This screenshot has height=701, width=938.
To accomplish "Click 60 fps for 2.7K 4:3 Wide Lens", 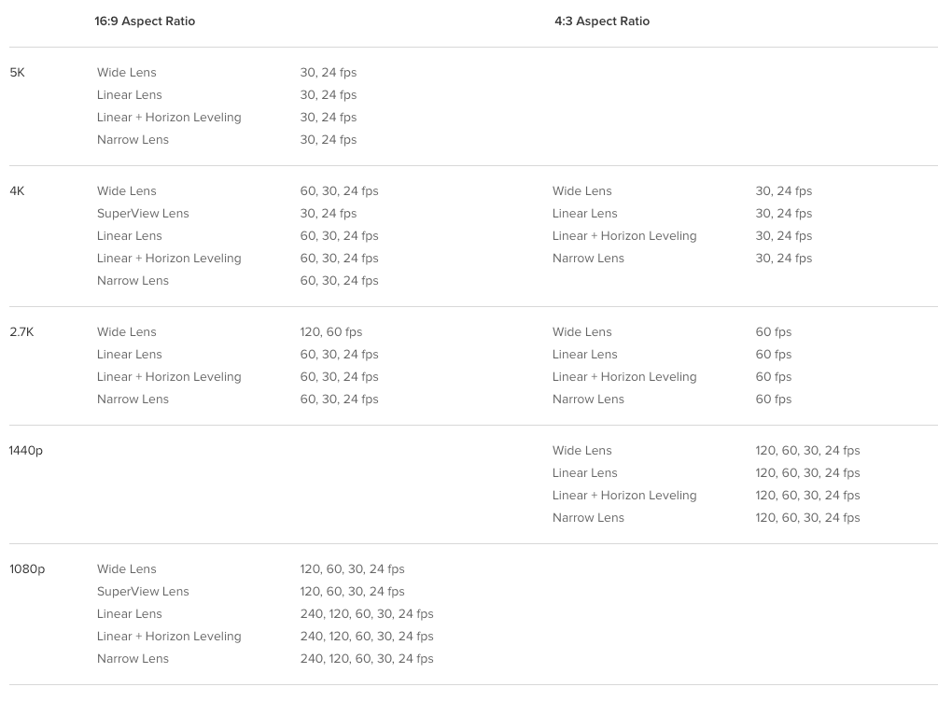I will point(774,332).
